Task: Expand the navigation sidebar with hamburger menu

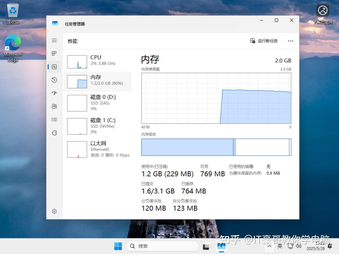Action: click(54, 40)
